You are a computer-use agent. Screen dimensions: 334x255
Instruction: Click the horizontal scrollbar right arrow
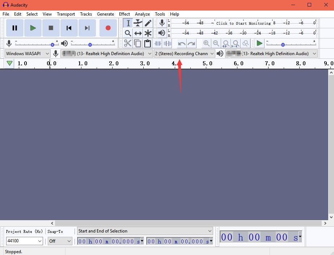click(325, 223)
